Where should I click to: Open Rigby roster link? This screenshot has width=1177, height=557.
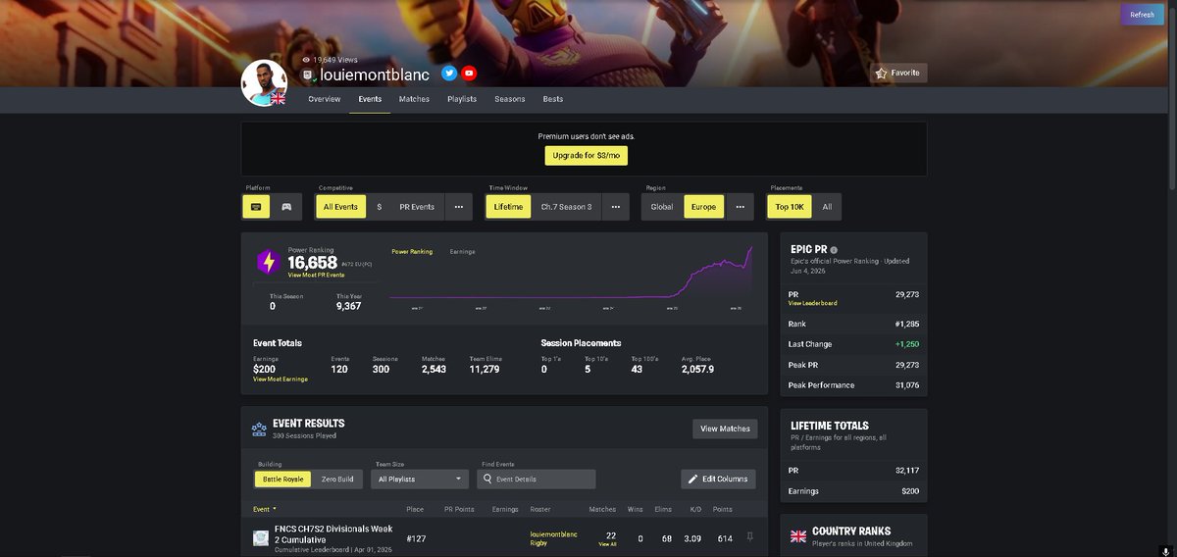pos(539,541)
